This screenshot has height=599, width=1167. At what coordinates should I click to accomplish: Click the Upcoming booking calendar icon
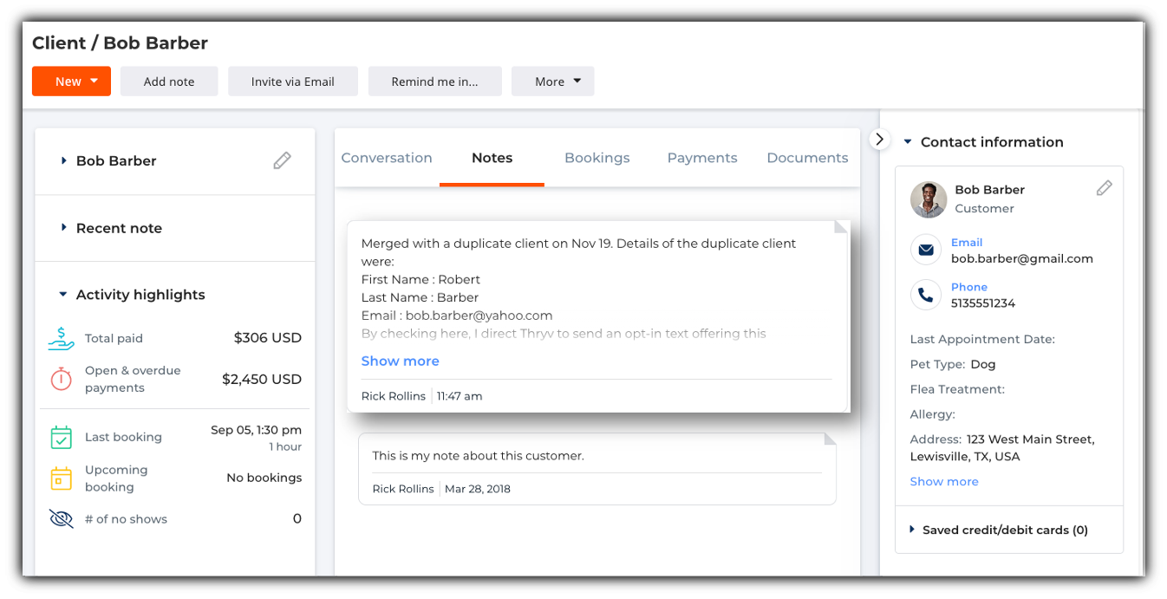[61, 479]
